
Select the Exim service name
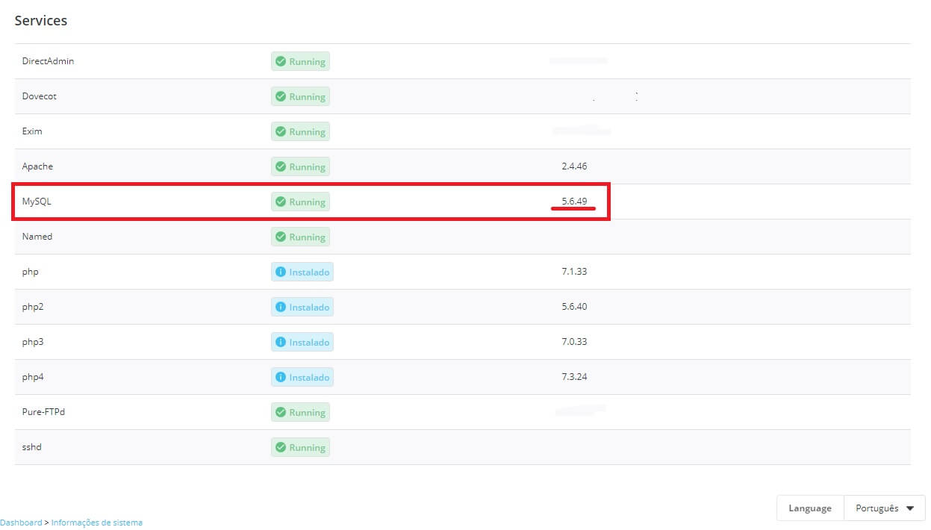(x=32, y=131)
